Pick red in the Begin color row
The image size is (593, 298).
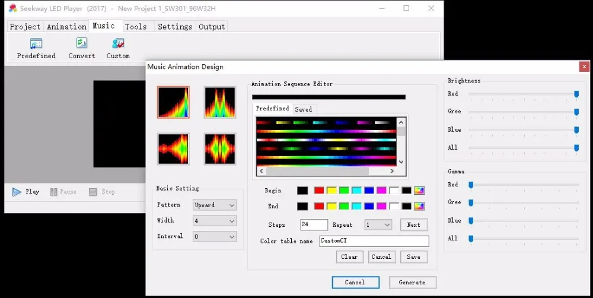pyautogui.click(x=319, y=191)
